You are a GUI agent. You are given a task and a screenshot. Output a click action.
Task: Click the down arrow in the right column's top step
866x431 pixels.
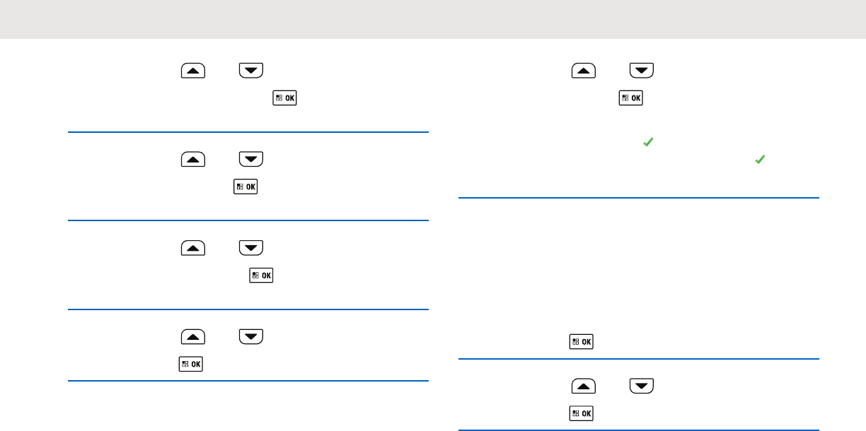click(642, 71)
